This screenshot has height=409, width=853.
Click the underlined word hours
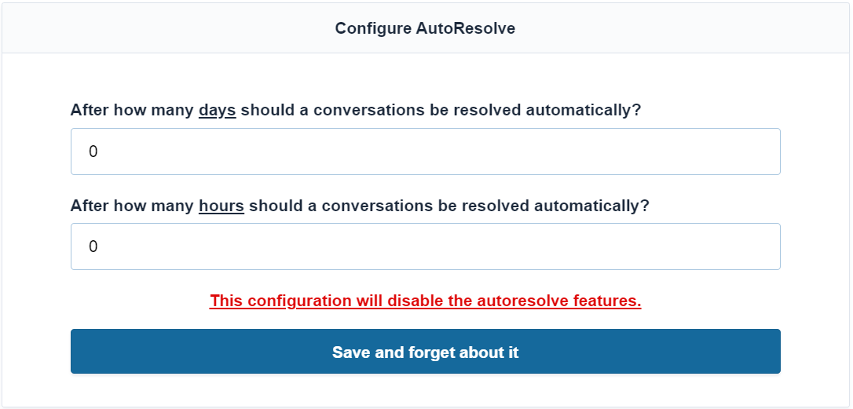click(x=221, y=206)
